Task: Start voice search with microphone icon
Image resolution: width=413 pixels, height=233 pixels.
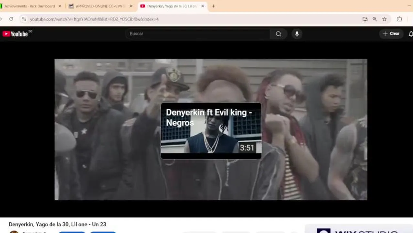Action: tap(297, 34)
